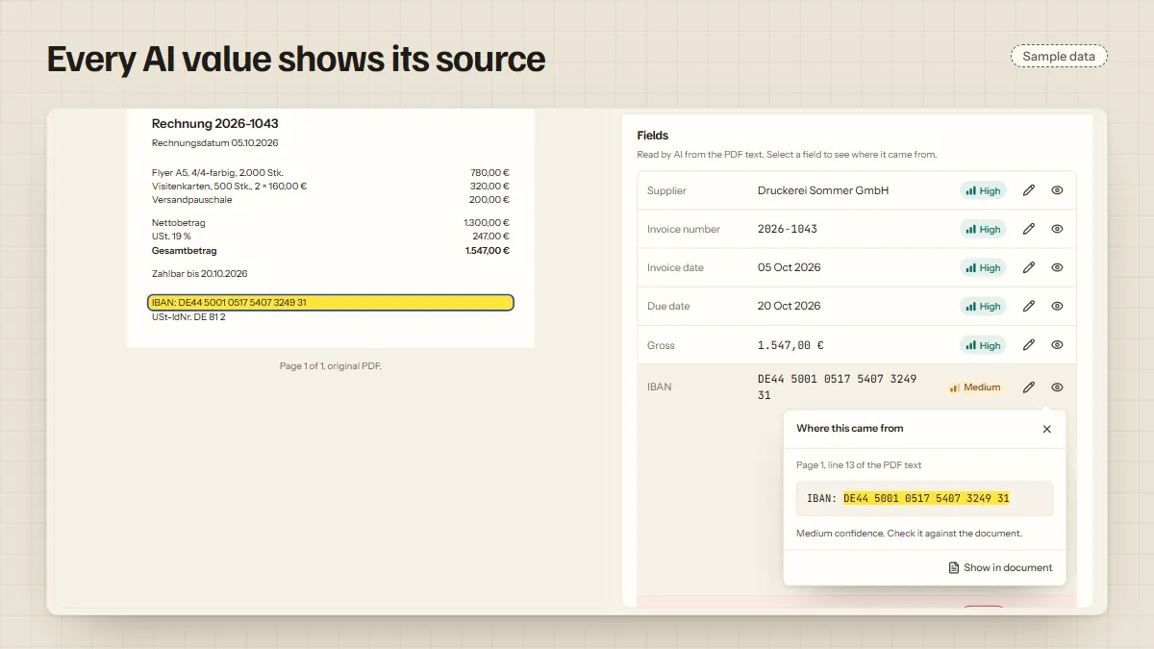Click the Visitenkarten line item
Viewport: 1154px width, 649px height.
click(331, 186)
